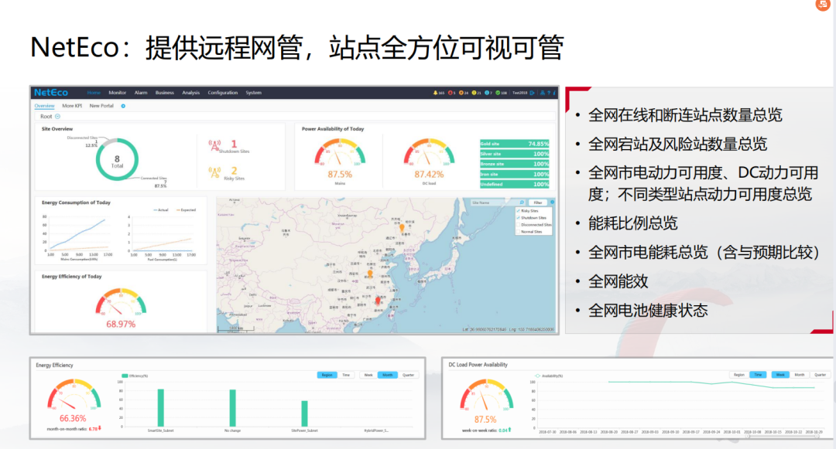Click the Gold site 74.85% bar
Screen dimensions: 836x449
(515, 144)
